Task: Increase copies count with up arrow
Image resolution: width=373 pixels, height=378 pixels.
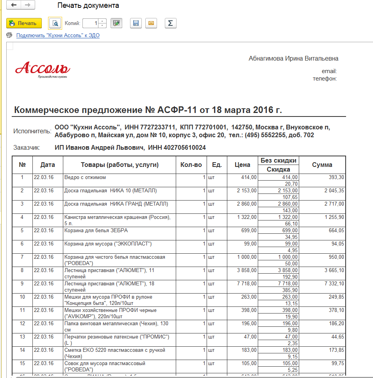Action: tap(102, 21)
